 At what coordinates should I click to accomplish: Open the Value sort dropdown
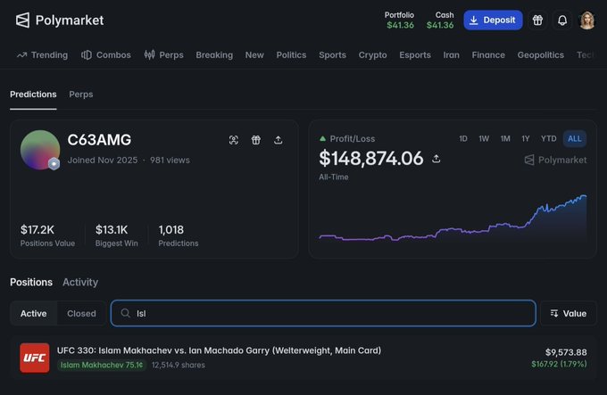pyautogui.click(x=569, y=314)
